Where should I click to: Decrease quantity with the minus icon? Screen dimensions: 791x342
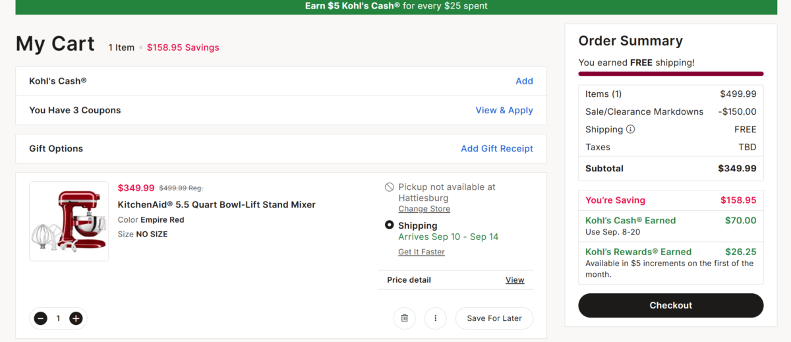click(x=41, y=318)
